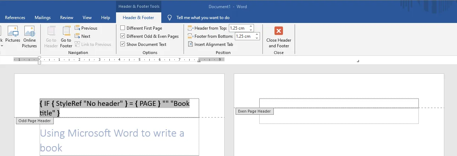Toggle Show Document Text checkbox
Viewport: 457px width, 156px height.
[x=123, y=44]
